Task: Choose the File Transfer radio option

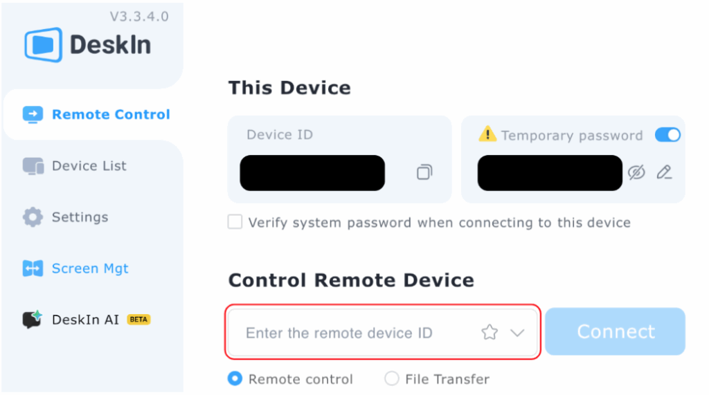Action: 392,378
